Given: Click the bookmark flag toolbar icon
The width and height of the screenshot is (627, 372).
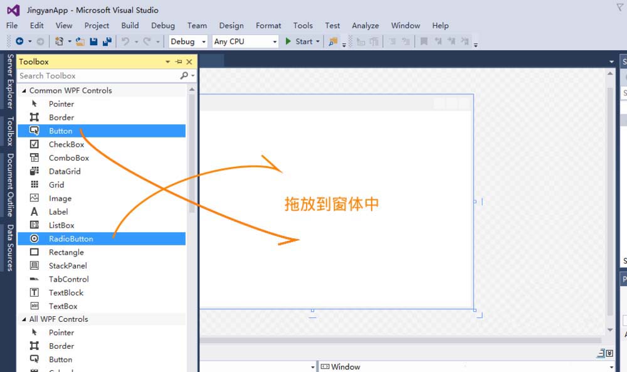Looking at the screenshot, I should pos(424,41).
